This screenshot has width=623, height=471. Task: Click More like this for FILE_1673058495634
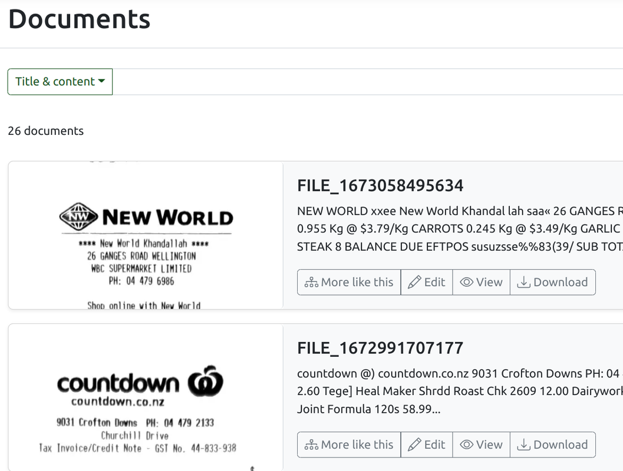click(349, 282)
